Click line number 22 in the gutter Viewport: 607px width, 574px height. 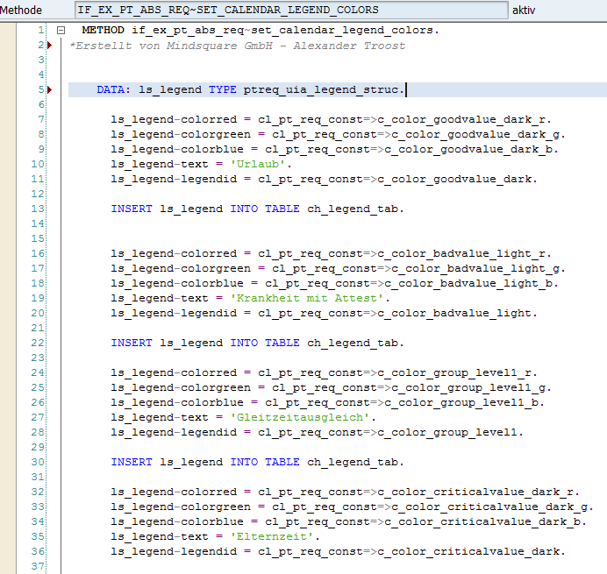[38, 343]
